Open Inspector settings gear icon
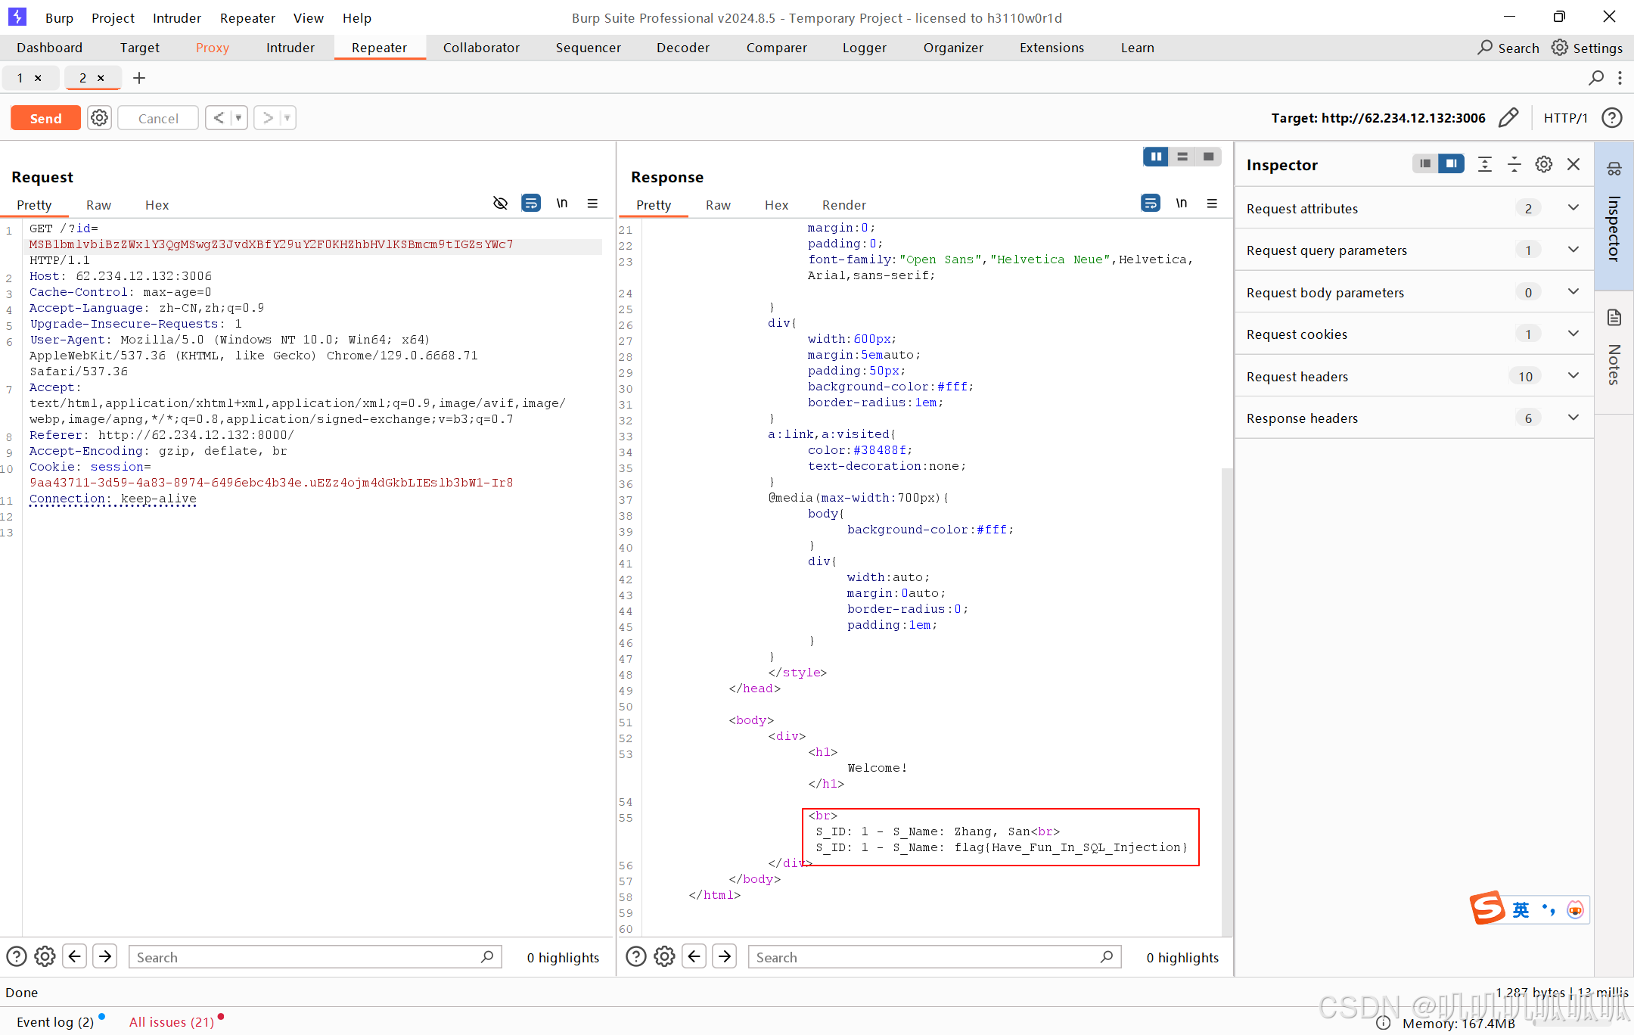This screenshot has width=1634, height=1035. [1543, 164]
